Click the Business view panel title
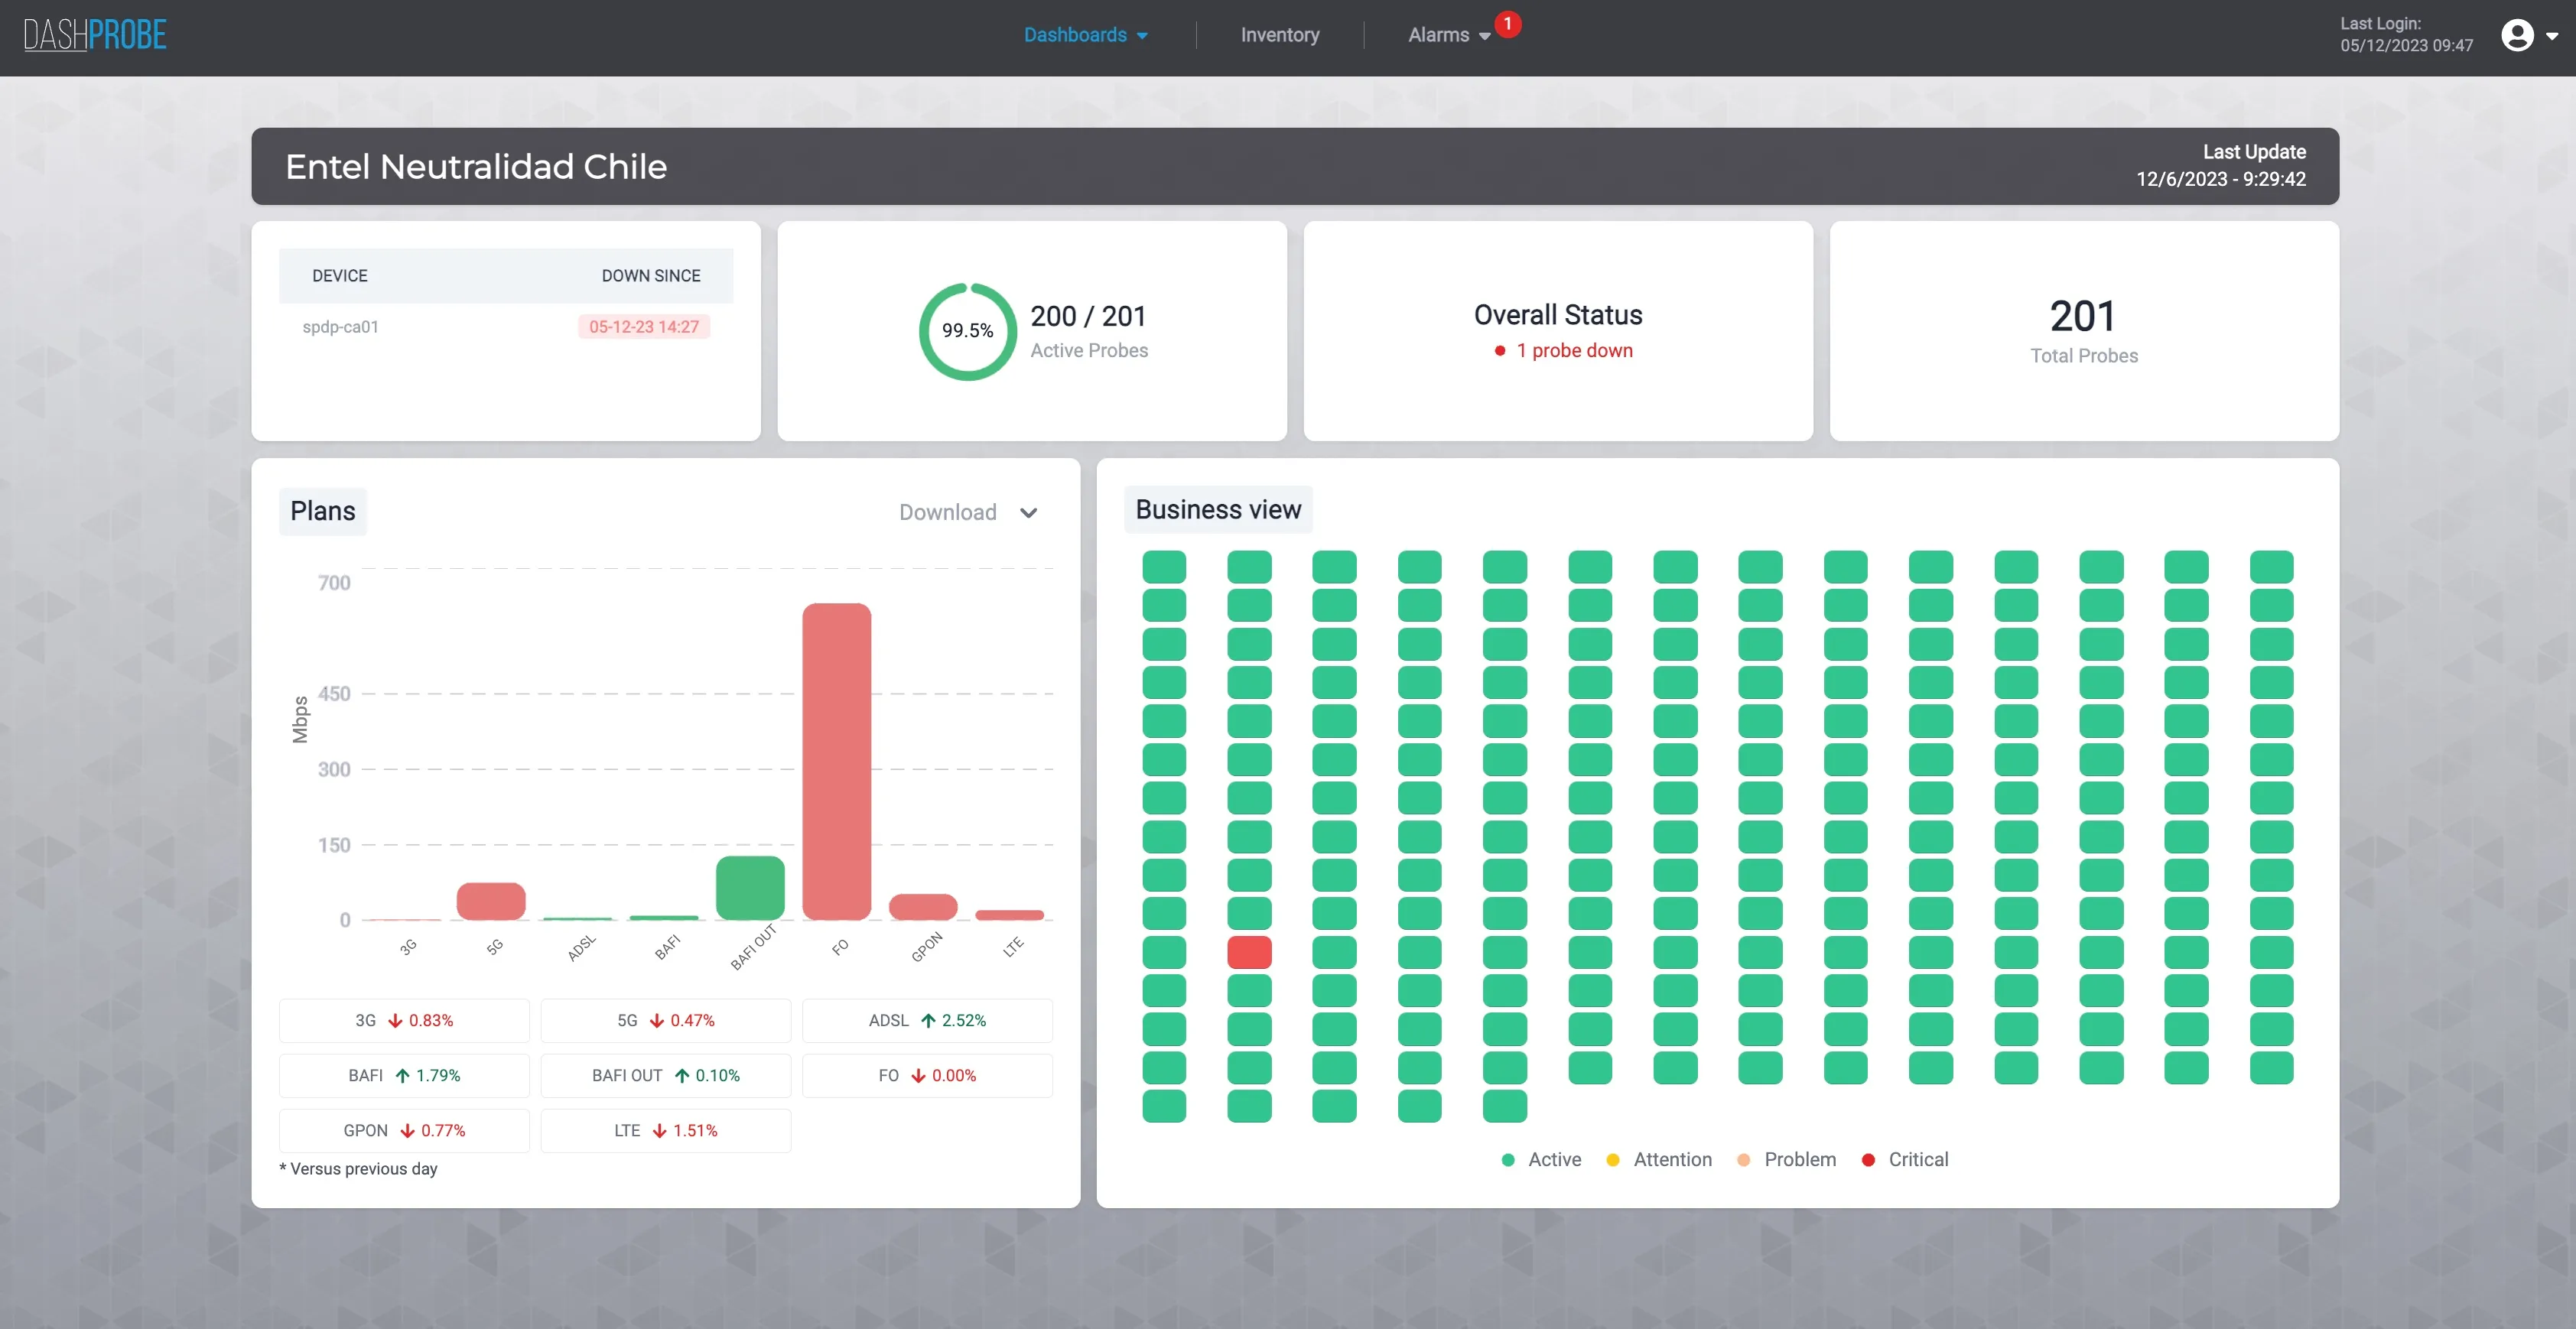 [x=1218, y=510]
